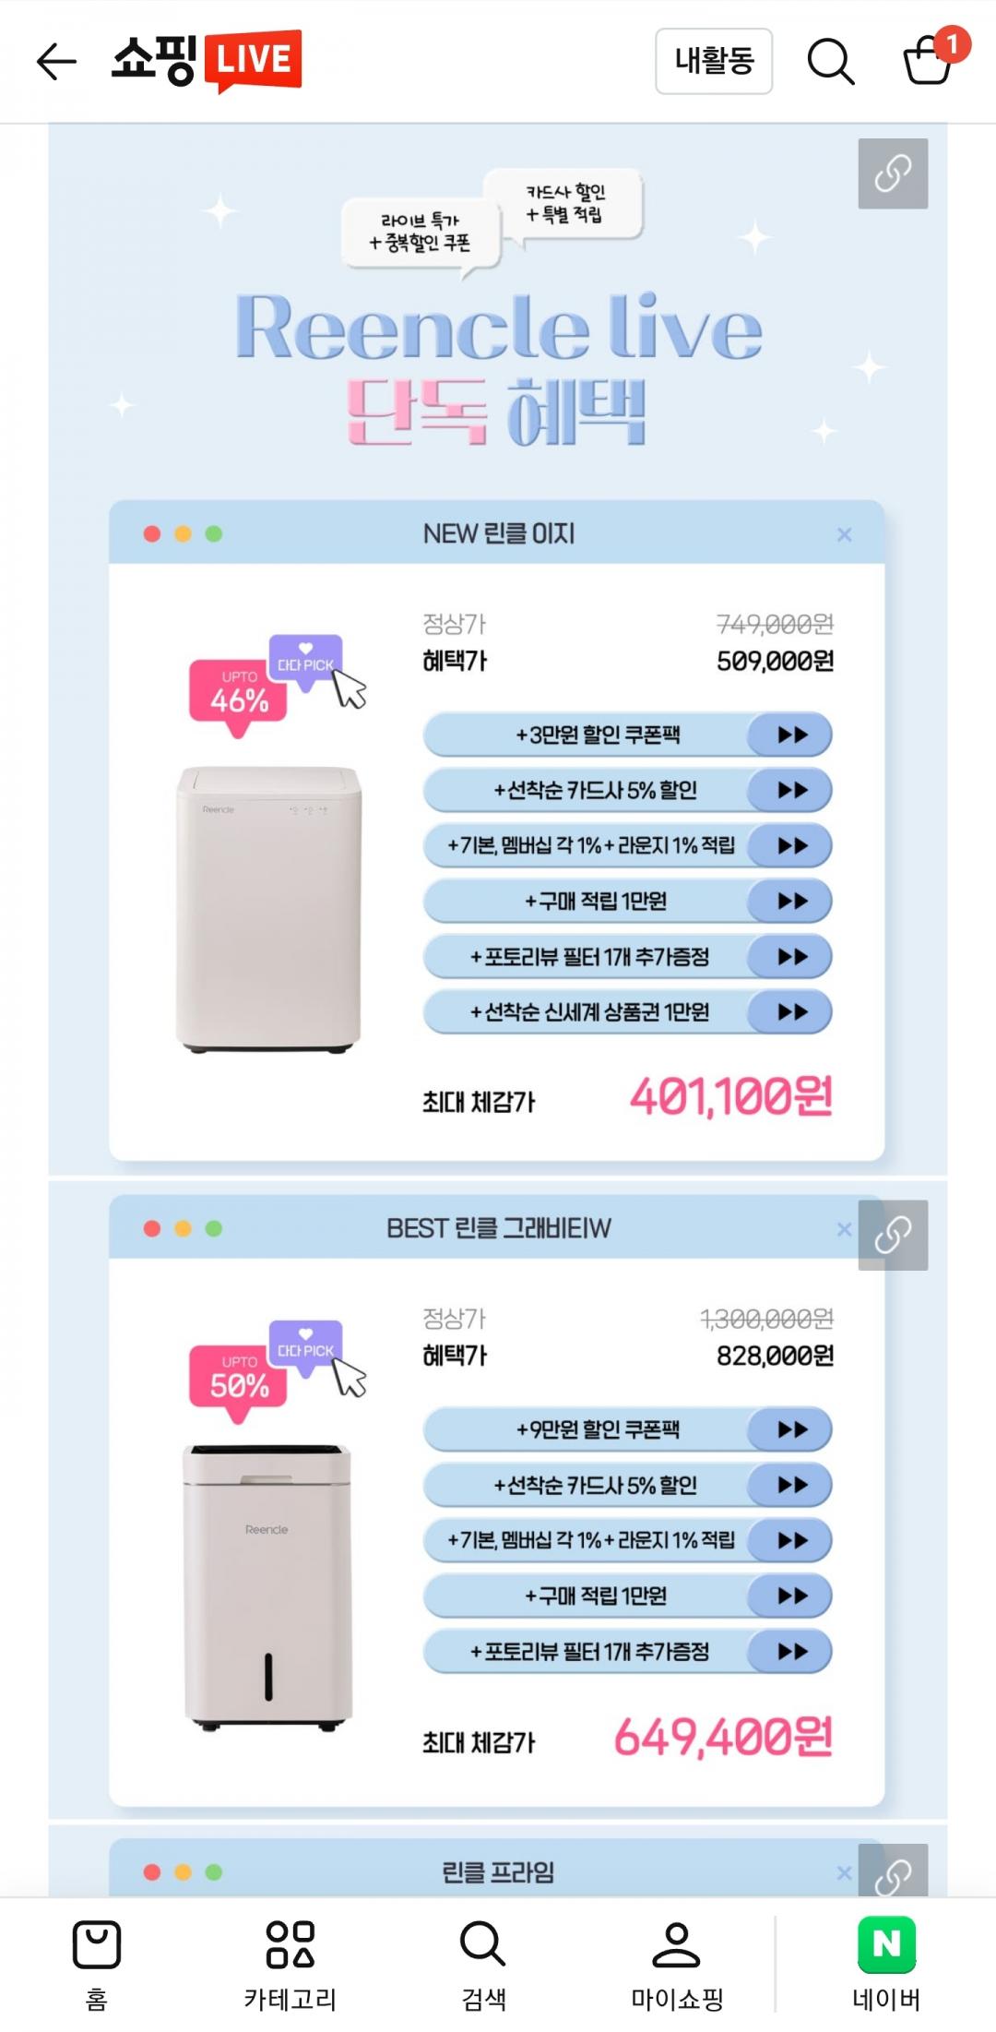This screenshot has height=2032, width=996.
Task: Copy link icon on top banner
Action: 893,173
